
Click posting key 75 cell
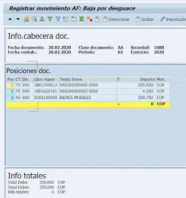pyautogui.click(x=18, y=85)
